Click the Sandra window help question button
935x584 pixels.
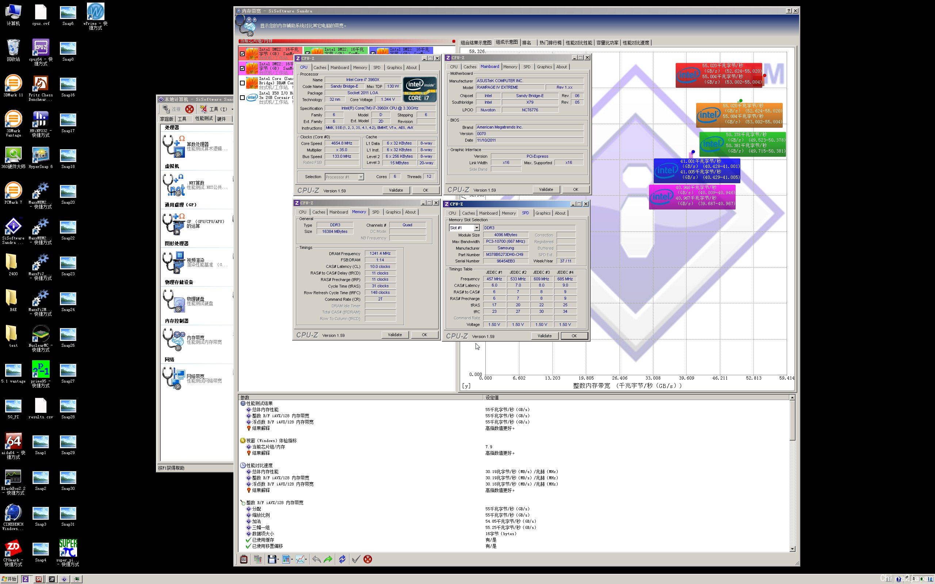pyautogui.click(x=789, y=11)
